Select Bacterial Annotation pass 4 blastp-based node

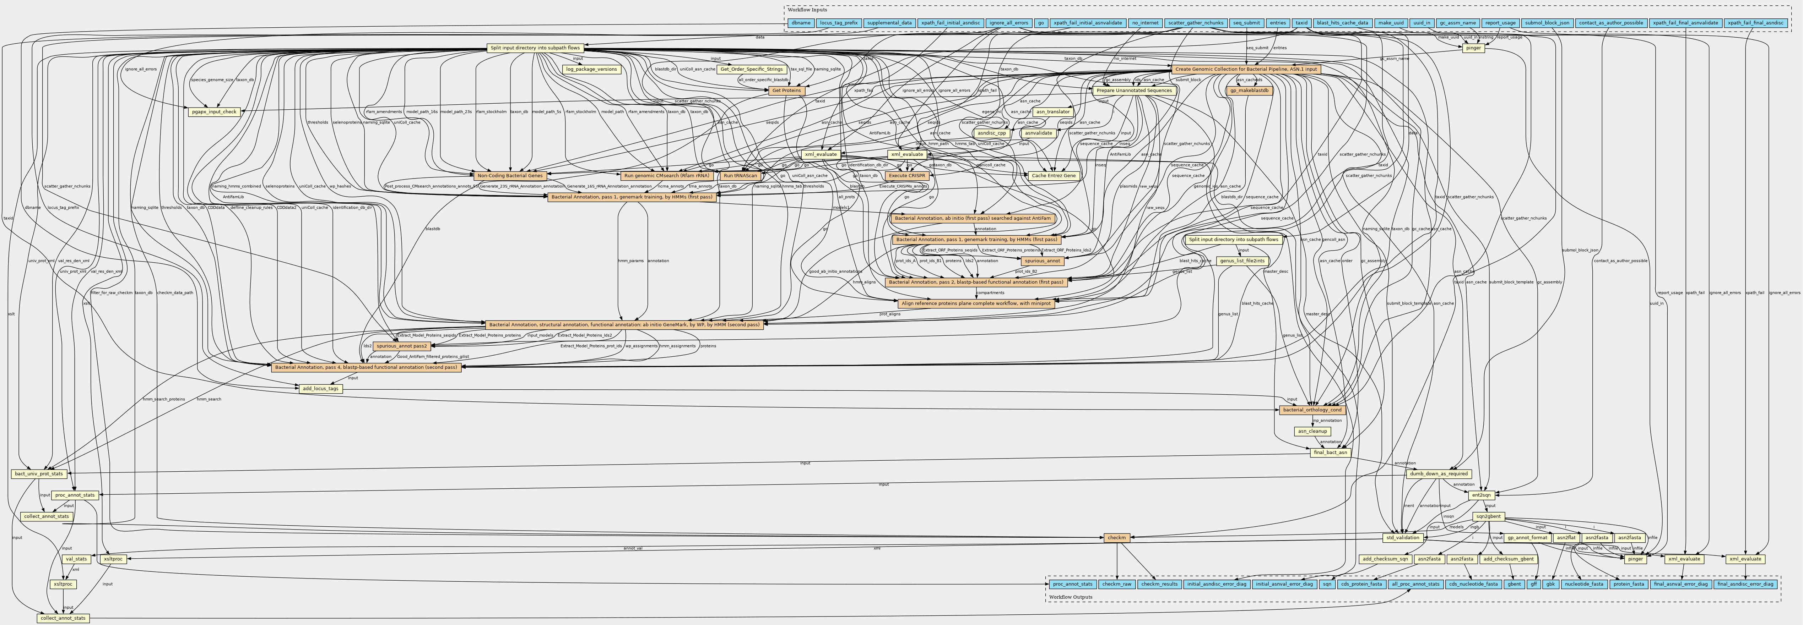point(366,367)
